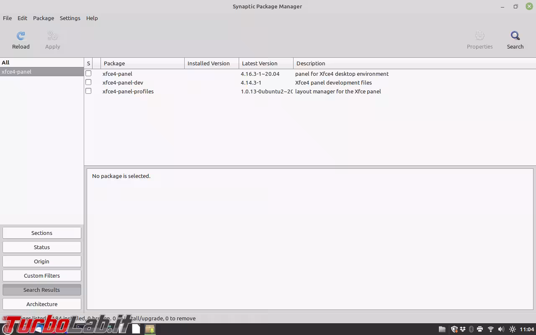Click the Architecture button in the sidebar
Viewport: 536px width, 335px height.
tap(41, 304)
